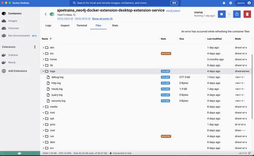
Task: Restart the container
Action: (x=237, y=14)
